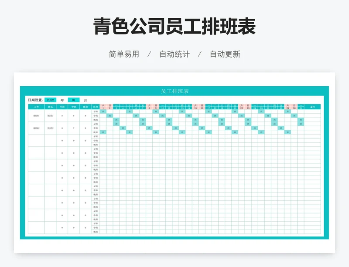Click the HH001 employee ID cell
Image resolution: width=349 pixels, height=267 pixels.
pyautogui.click(x=36, y=115)
